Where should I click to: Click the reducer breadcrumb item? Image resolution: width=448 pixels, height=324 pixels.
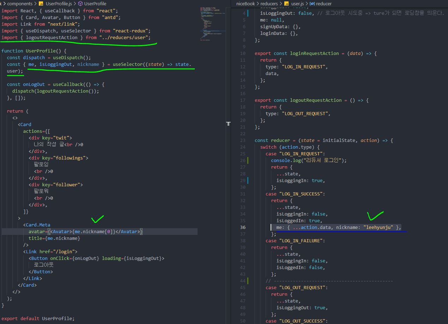[324, 4]
